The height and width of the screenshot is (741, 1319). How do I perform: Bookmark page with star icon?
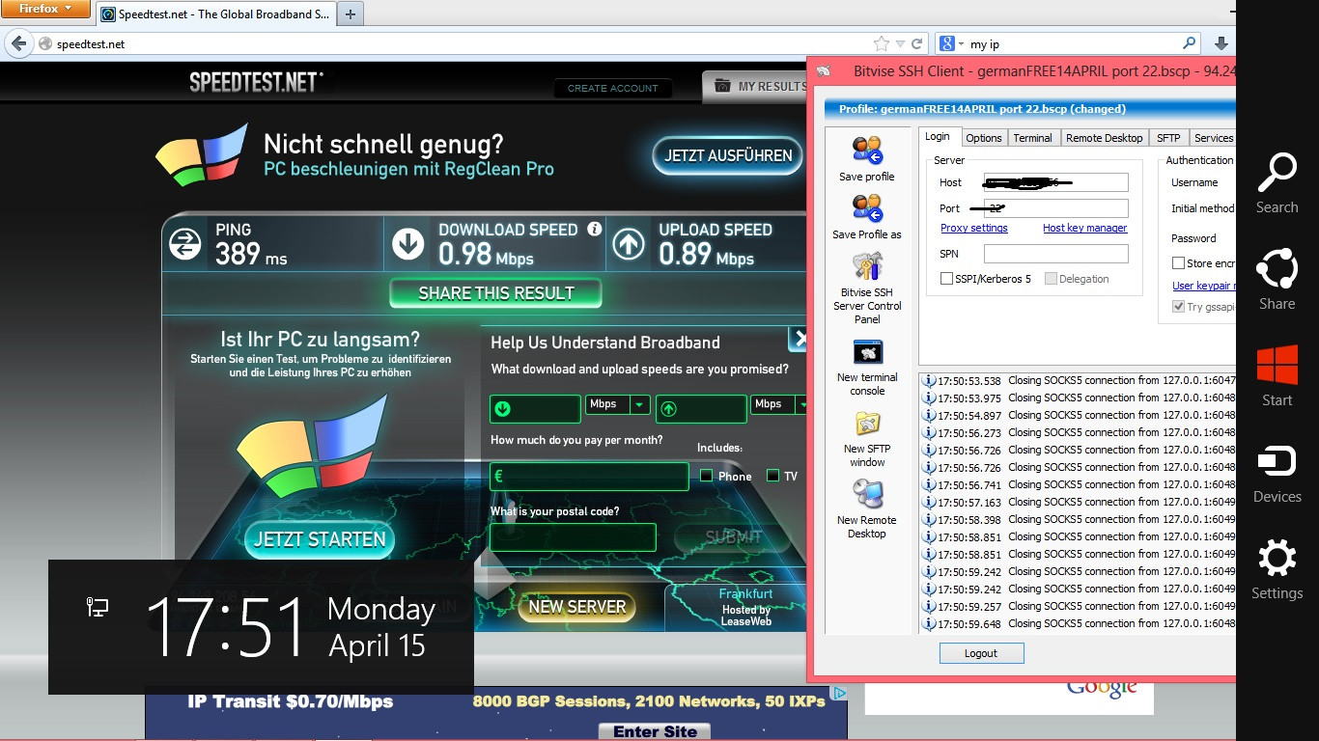(881, 43)
